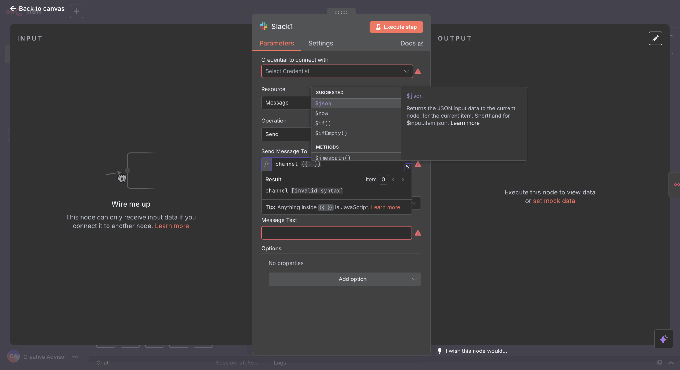Click the external link icon beside Docs
This screenshot has width=680, height=370.
coord(420,44)
